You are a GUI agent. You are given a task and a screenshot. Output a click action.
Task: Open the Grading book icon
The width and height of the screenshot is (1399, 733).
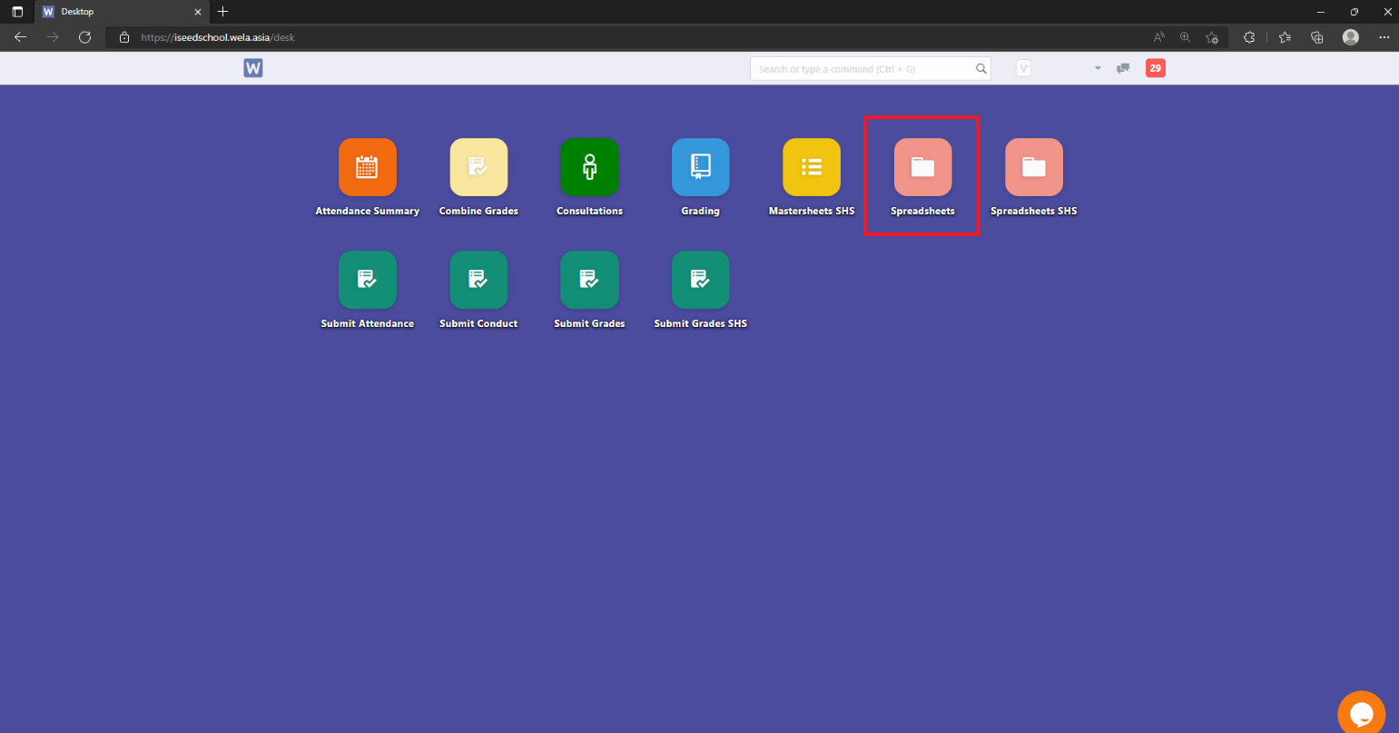[700, 167]
